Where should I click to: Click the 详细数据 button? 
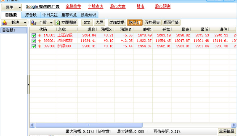[x=117, y=23]
